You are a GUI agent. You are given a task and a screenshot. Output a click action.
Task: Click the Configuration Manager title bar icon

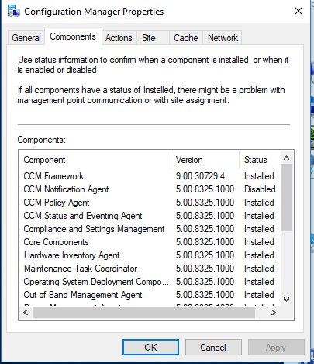click(14, 12)
